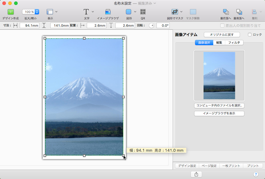Enable the ロック checkbox
Screen dimensions: 265x179
tap(249, 35)
